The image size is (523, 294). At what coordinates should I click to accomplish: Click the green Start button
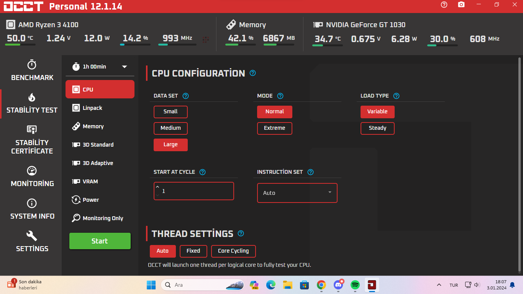100,241
